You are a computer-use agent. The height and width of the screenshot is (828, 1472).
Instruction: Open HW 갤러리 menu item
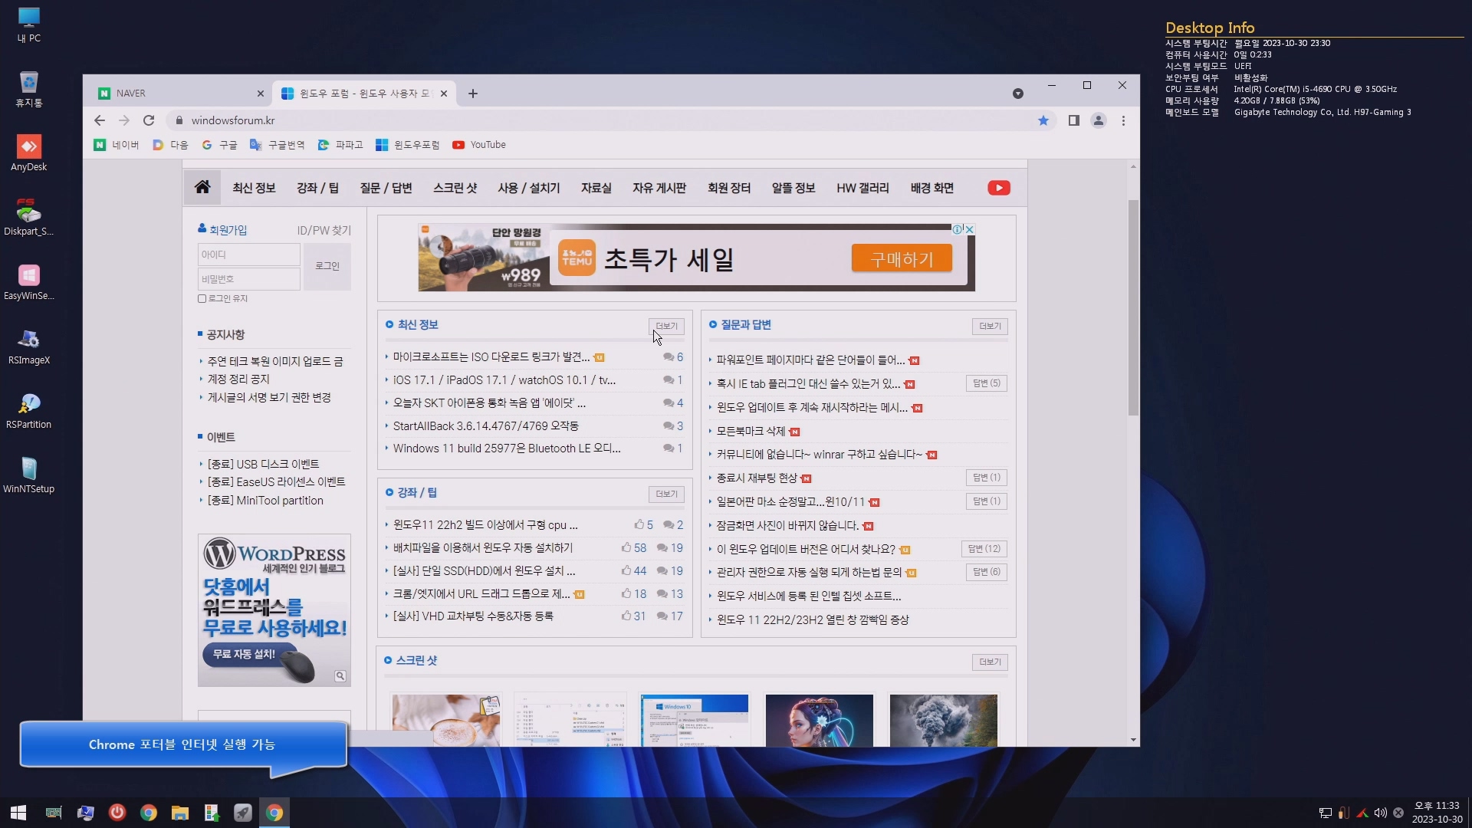[863, 188]
